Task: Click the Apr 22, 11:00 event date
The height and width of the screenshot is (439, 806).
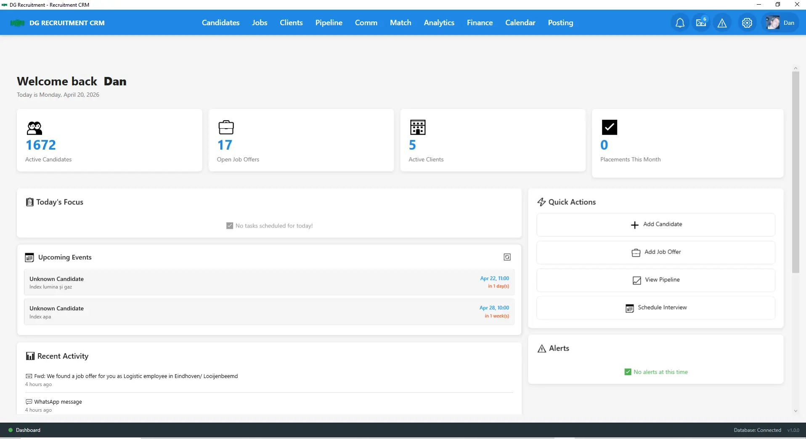Action: coord(494,278)
